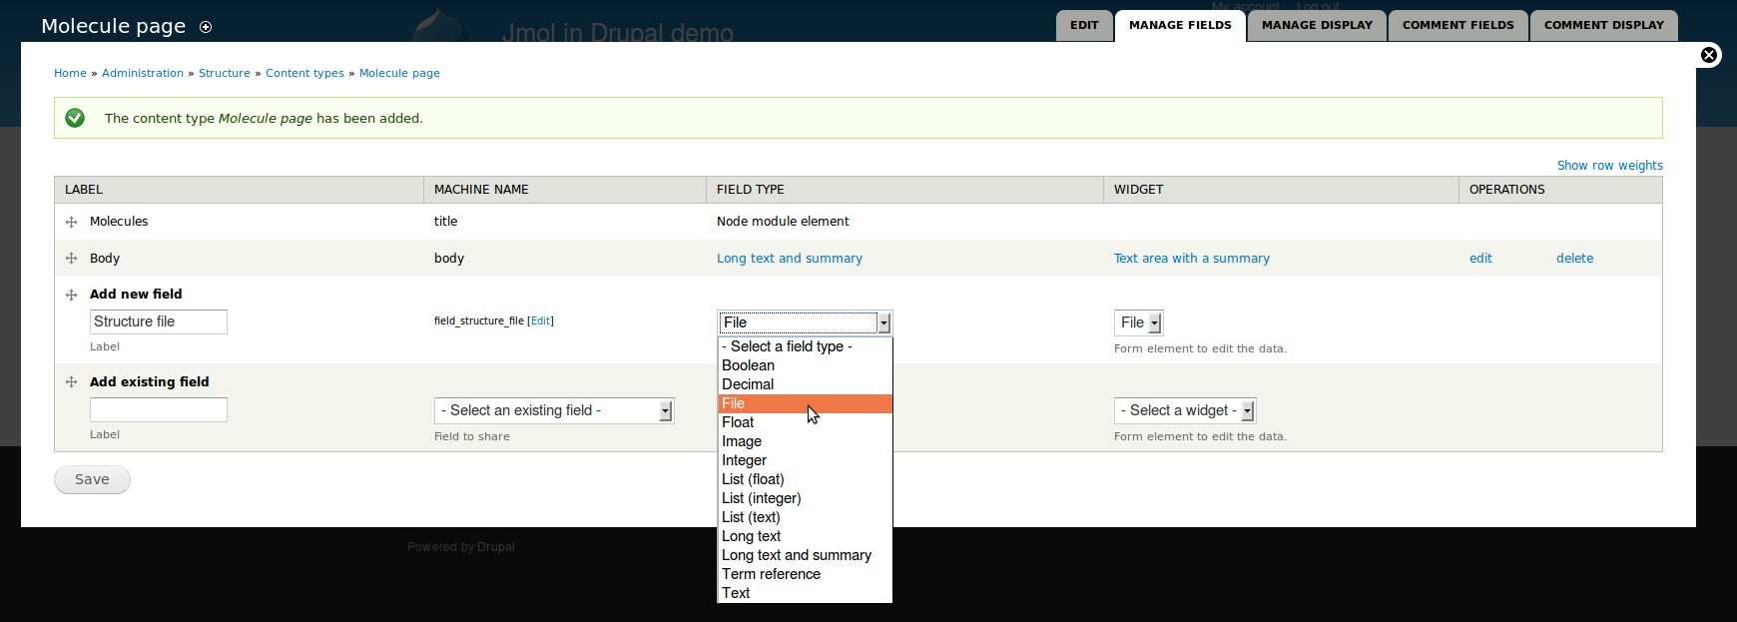The height and width of the screenshot is (622, 1737).
Task: Click the Save button
Action: (x=92, y=479)
